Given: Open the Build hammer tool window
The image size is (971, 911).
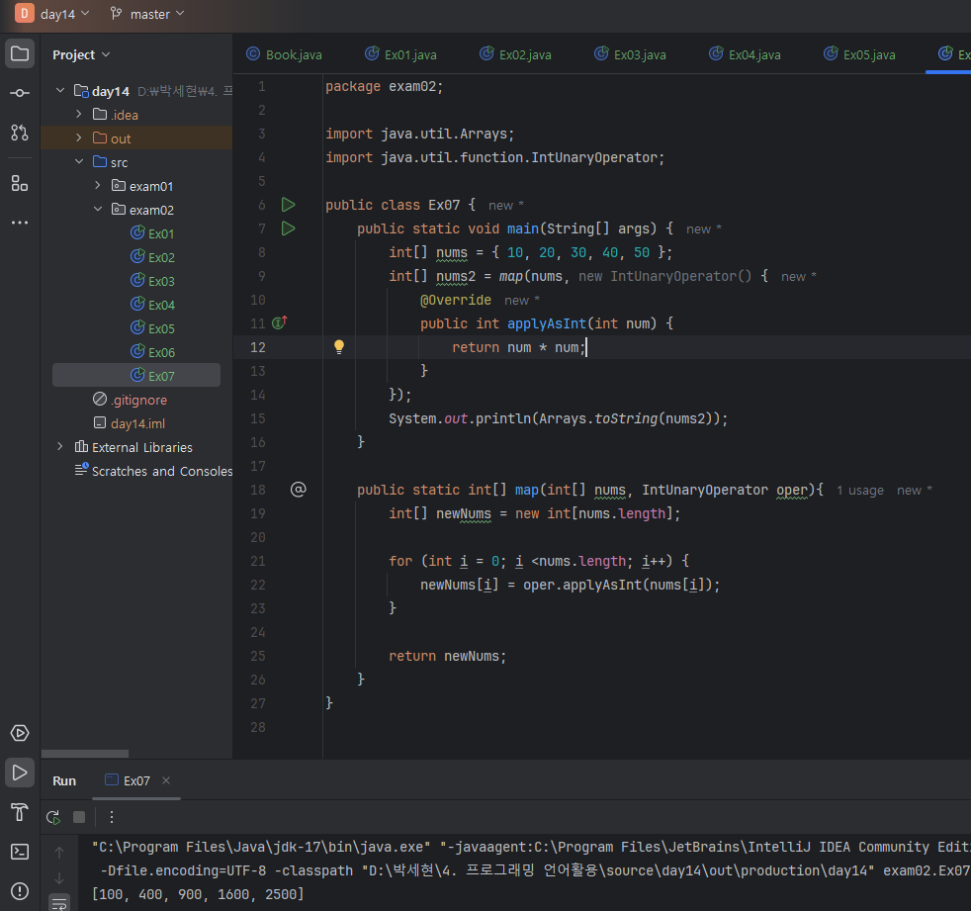Looking at the screenshot, I should [x=20, y=812].
